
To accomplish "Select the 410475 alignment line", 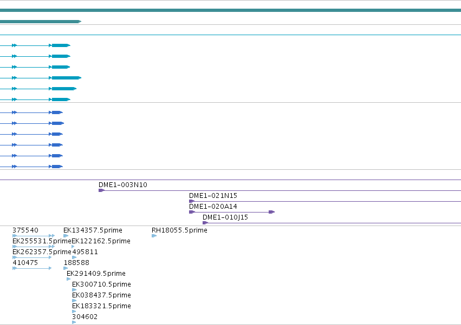I will (x=32, y=268).
